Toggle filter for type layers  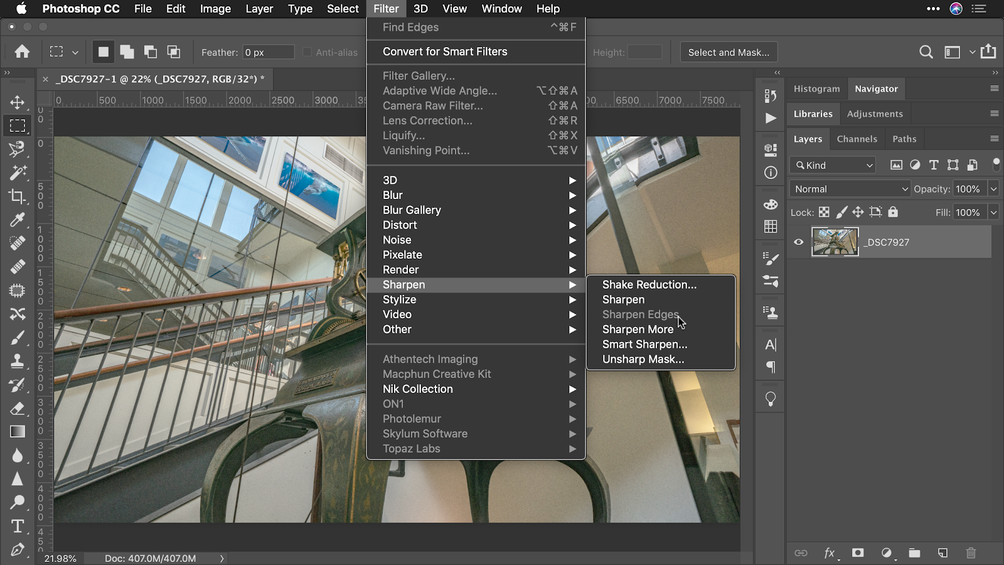(x=934, y=165)
